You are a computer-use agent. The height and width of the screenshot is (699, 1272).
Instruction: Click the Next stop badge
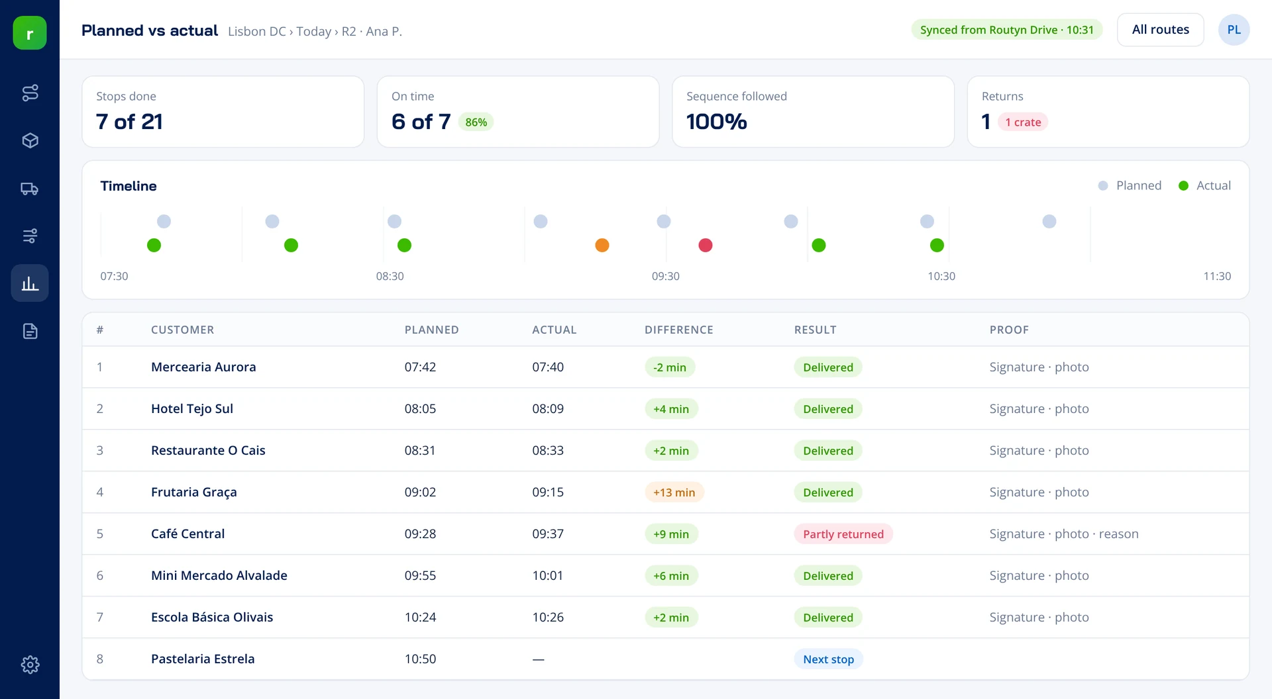pyautogui.click(x=828, y=659)
